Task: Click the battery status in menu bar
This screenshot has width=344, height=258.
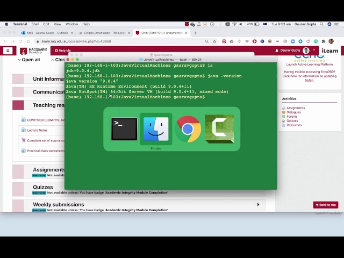Action: 253,24
